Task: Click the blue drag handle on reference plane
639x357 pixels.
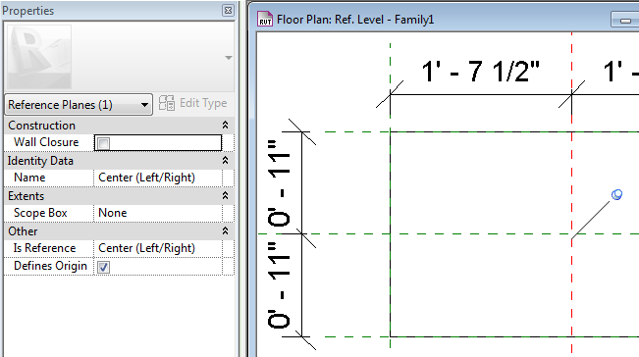Action: click(x=617, y=194)
